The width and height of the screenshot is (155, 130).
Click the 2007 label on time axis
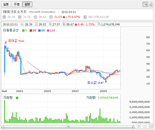click(x=75, y=91)
